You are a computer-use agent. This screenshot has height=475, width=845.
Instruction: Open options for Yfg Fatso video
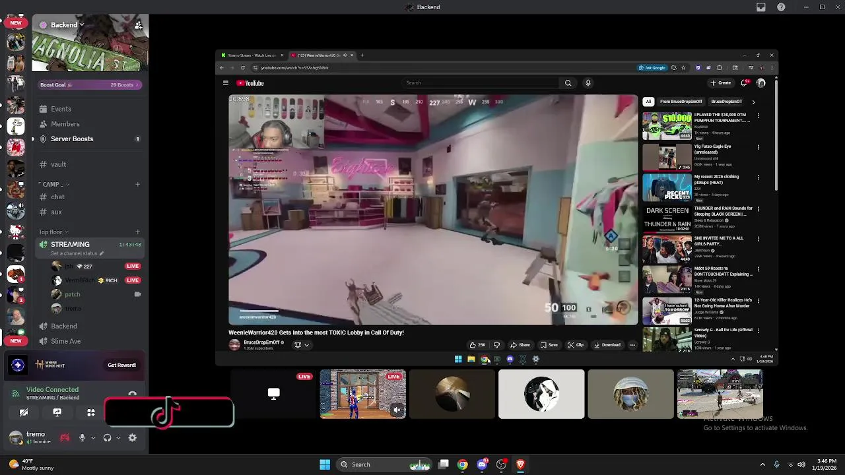click(x=758, y=147)
